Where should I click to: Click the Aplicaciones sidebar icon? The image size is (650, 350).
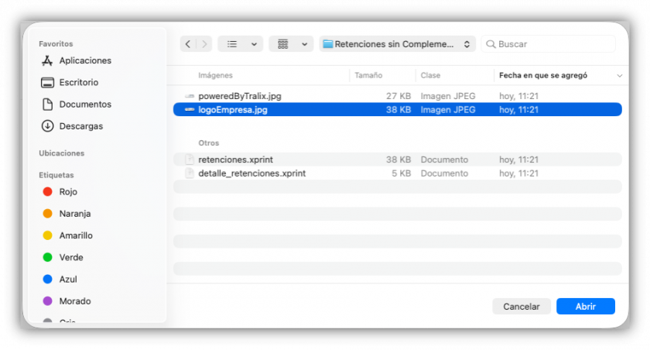(47, 60)
